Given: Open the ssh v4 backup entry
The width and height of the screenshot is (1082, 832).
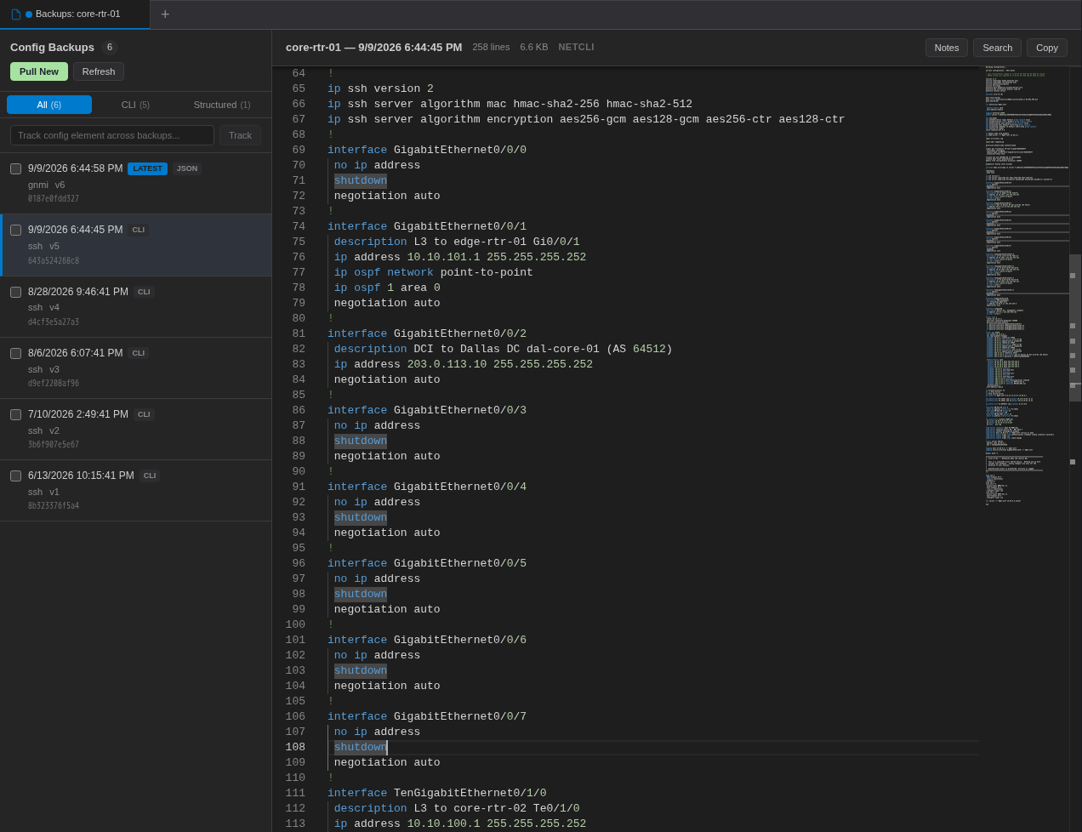Looking at the screenshot, I should pyautogui.click(x=136, y=307).
